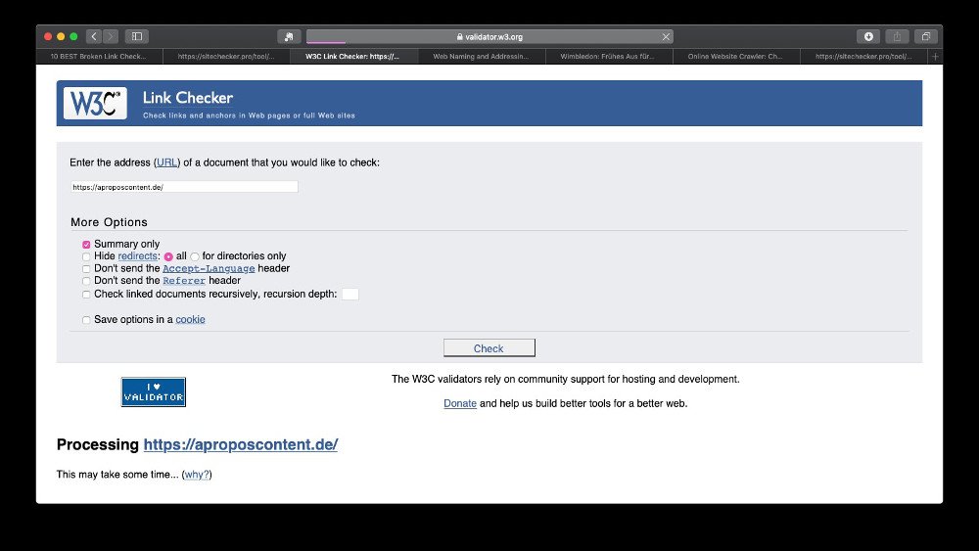Click the lock icon in address bar
The height and width of the screenshot is (551, 979).
(x=459, y=37)
